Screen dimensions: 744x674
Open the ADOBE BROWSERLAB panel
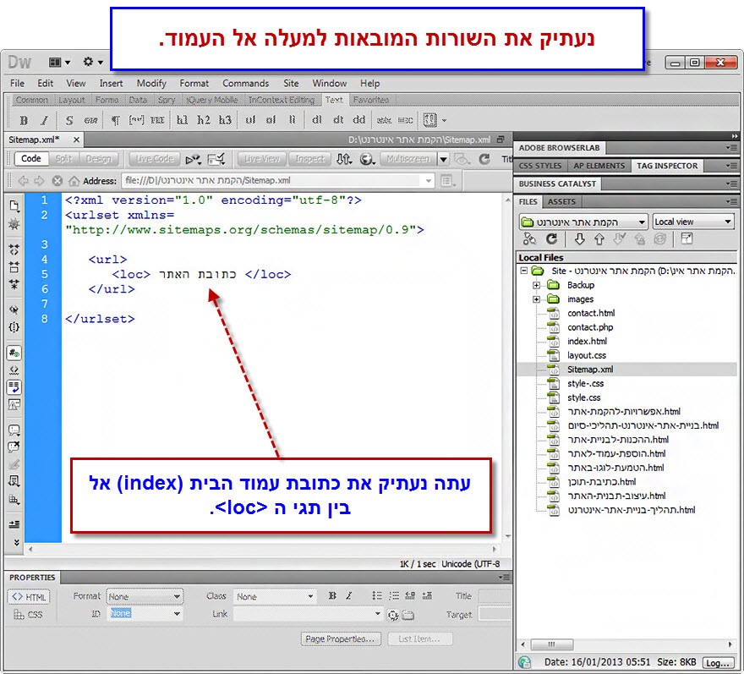point(559,148)
